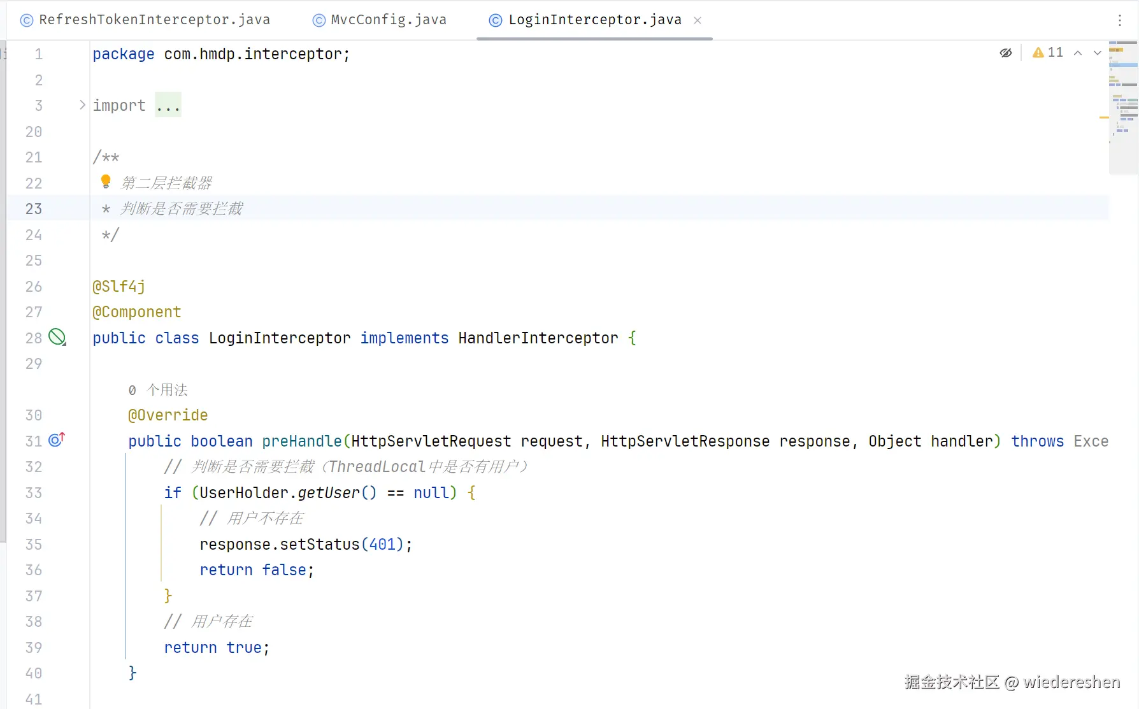This screenshot has width=1139, height=709.
Task: Switch to the MvcConfig.java tab
Action: (x=380, y=20)
